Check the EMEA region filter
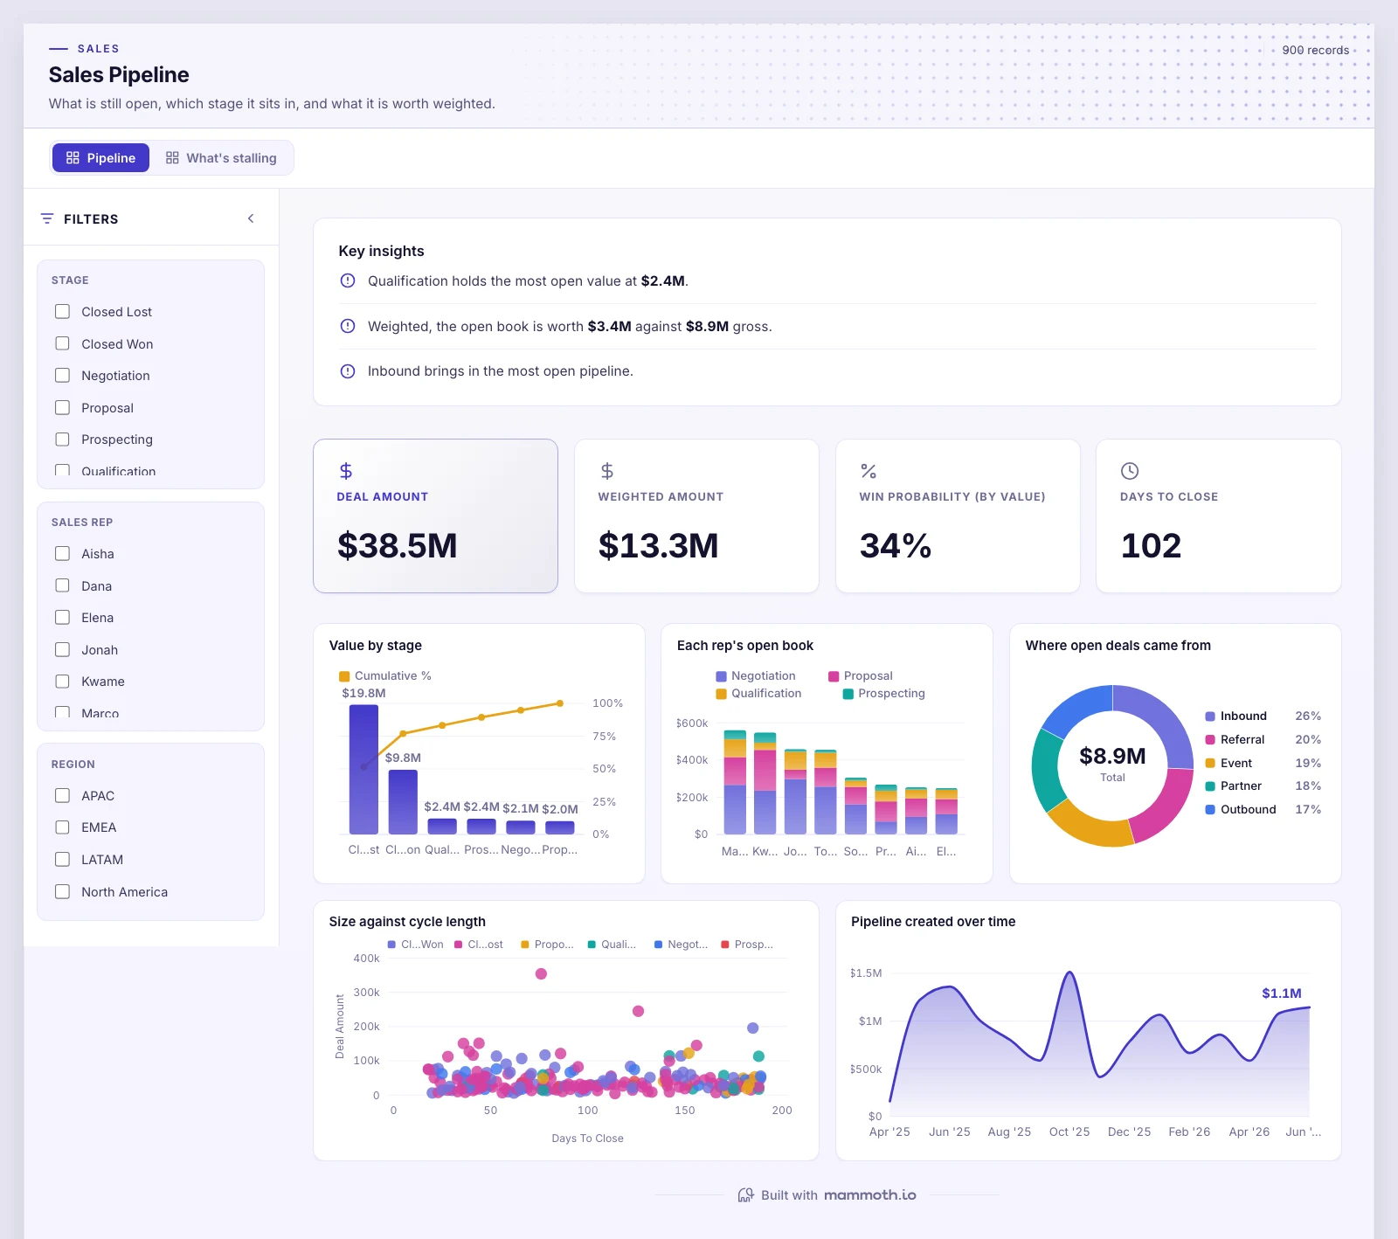 pyautogui.click(x=63, y=827)
